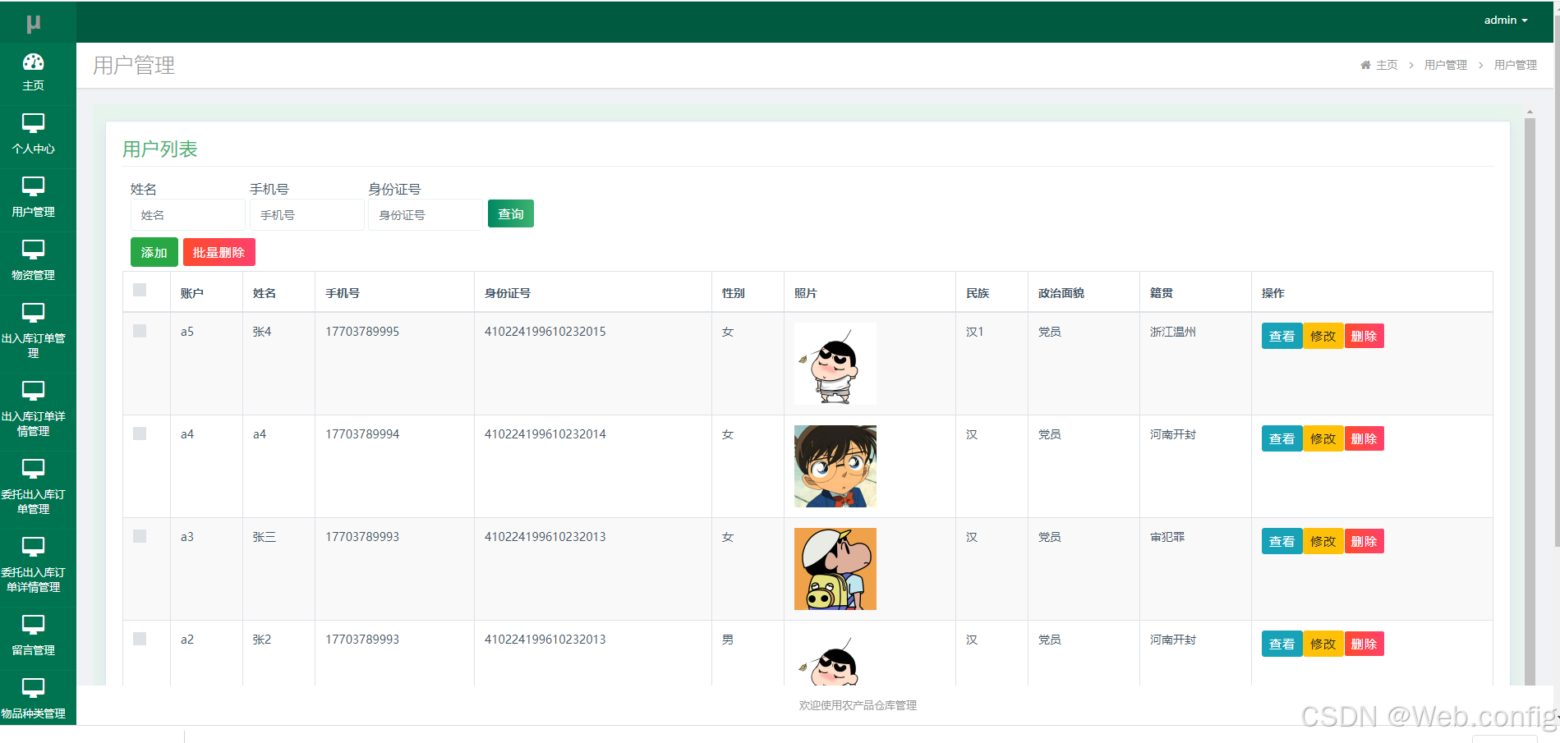The height and width of the screenshot is (743, 1560).
Task: Focus the 姓名 search input field
Action: click(x=188, y=215)
